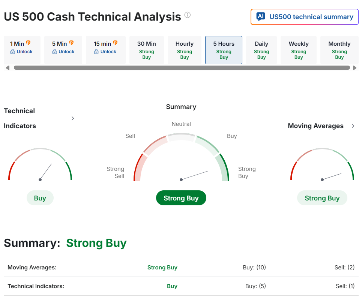Expand Moving Averages with its chevron arrow
The width and height of the screenshot is (362, 302).
tap(353, 126)
